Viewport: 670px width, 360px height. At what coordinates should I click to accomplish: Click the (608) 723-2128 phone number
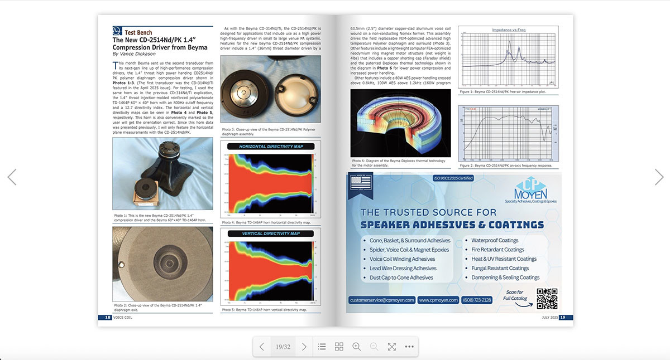477,300
